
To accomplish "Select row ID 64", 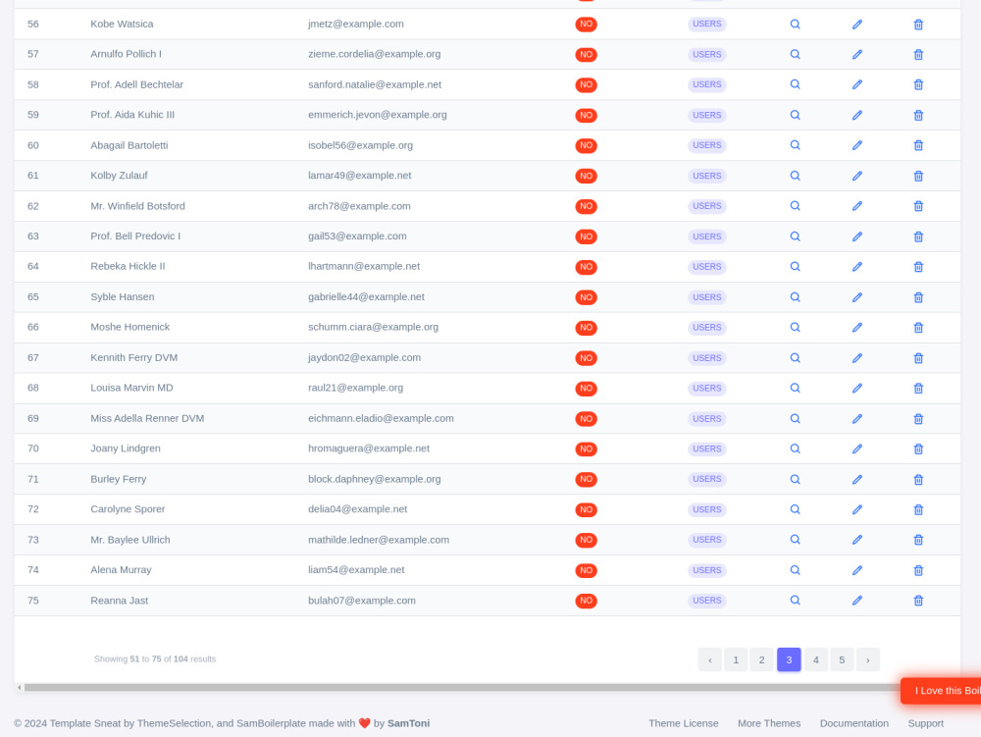I will pyautogui.click(x=33, y=266).
